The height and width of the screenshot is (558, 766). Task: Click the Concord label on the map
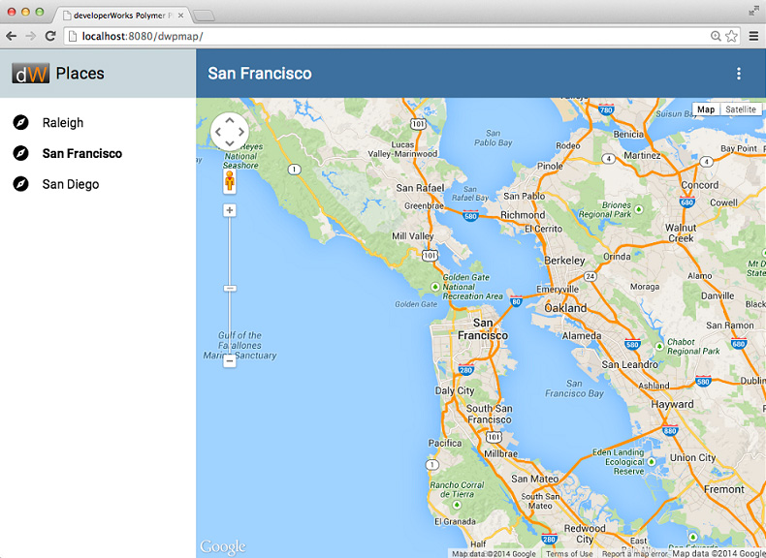coord(700,185)
